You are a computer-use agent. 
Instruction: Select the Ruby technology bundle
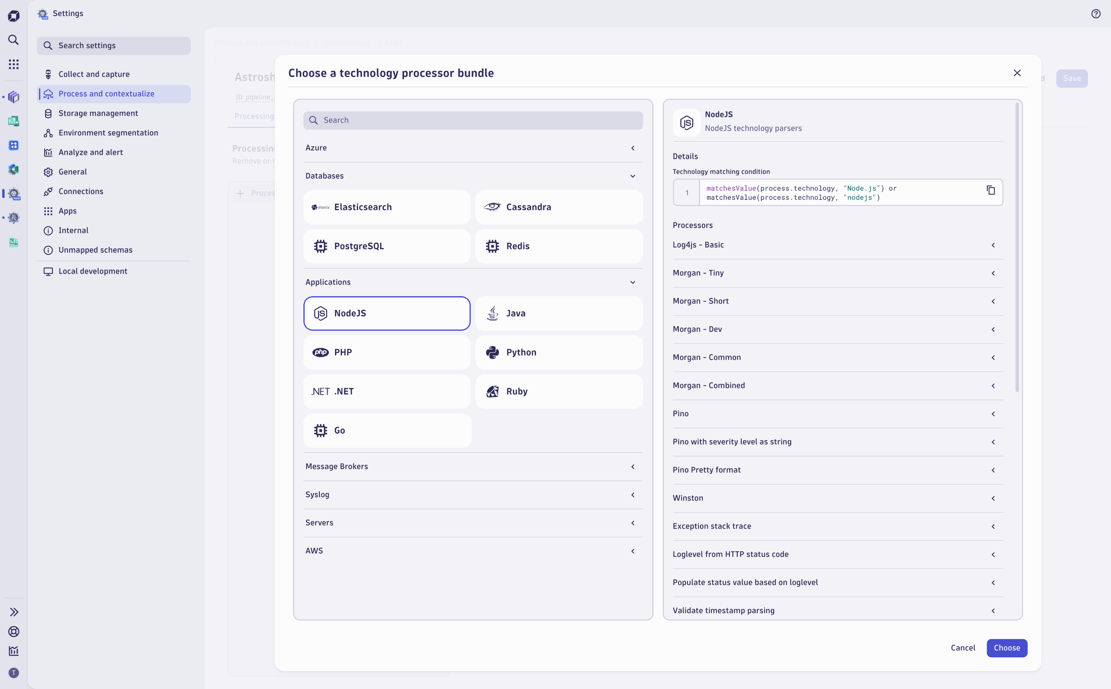pos(559,392)
